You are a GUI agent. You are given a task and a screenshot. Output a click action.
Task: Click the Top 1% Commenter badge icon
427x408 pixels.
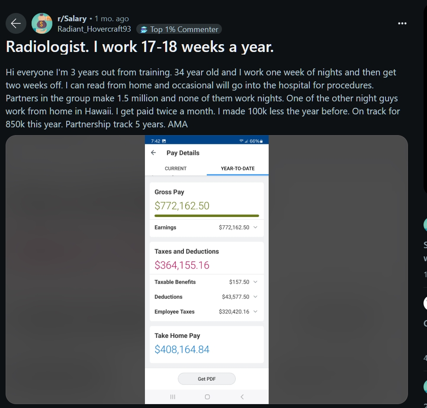[144, 29]
